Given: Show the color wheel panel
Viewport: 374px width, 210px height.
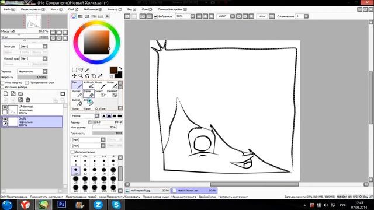Looking at the screenshot, I should [x=74, y=16].
